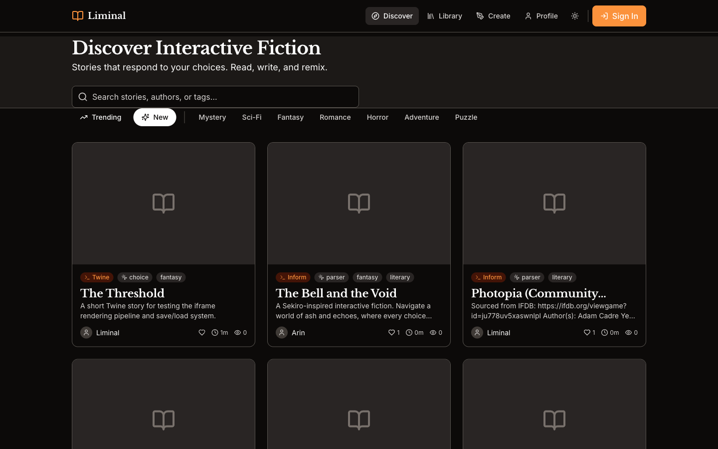Open the Library tab
Viewport: 718px width, 449px height.
pyautogui.click(x=444, y=16)
